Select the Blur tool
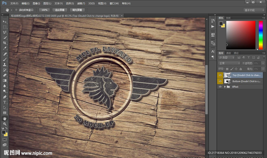This screenshot has width=267, height=158. pyautogui.click(x=5, y=86)
